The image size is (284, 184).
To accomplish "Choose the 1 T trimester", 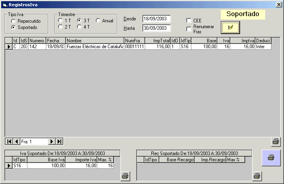I will [60, 20].
